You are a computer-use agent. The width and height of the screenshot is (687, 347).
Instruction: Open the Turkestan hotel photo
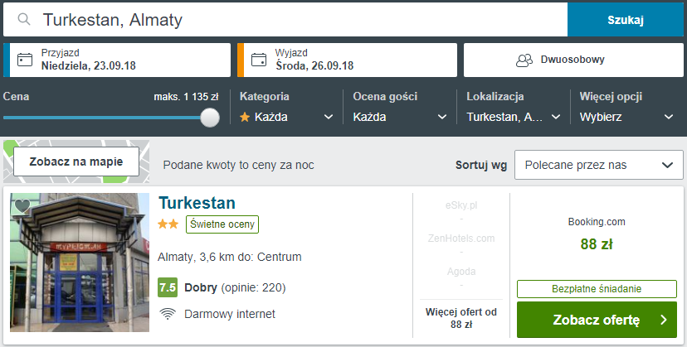[80, 263]
